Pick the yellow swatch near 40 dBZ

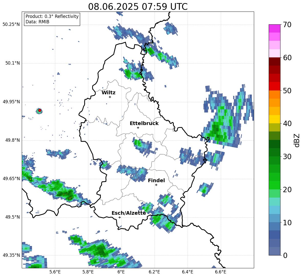pyautogui.click(x=274, y=119)
